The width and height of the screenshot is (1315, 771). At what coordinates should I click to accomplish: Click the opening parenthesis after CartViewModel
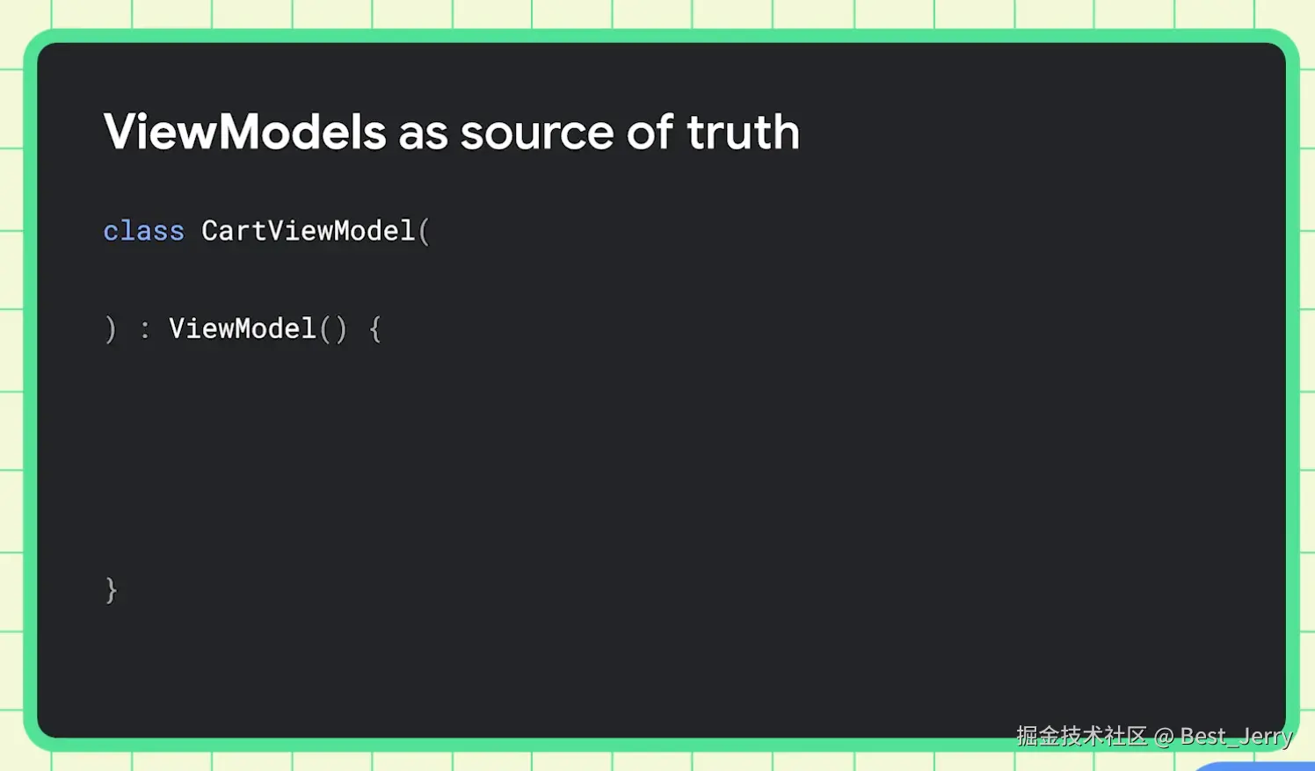click(x=425, y=232)
